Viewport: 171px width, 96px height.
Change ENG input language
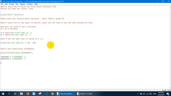click(x=155, y=94)
